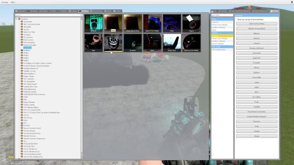Spawn the Ambush nextbot thumbnail
Screen dimensions: 294x165
(x=93, y=23)
